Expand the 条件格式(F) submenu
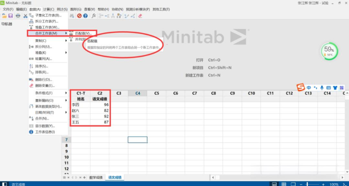This screenshot has width=349, height=186. tap(48, 93)
